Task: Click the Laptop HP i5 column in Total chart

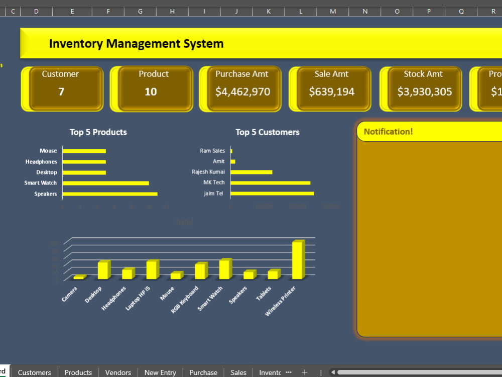Action: (x=153, y=269)
